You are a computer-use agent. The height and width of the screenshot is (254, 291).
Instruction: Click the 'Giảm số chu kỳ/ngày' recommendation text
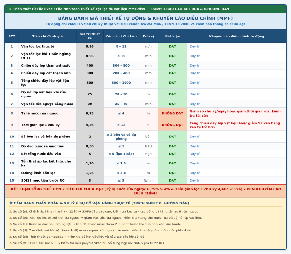(235, 113)
